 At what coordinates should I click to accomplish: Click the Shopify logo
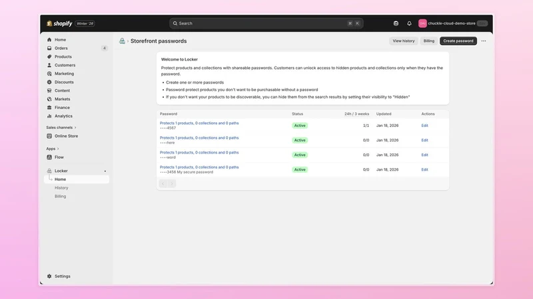pyautogui.click(x=59, y=23)
